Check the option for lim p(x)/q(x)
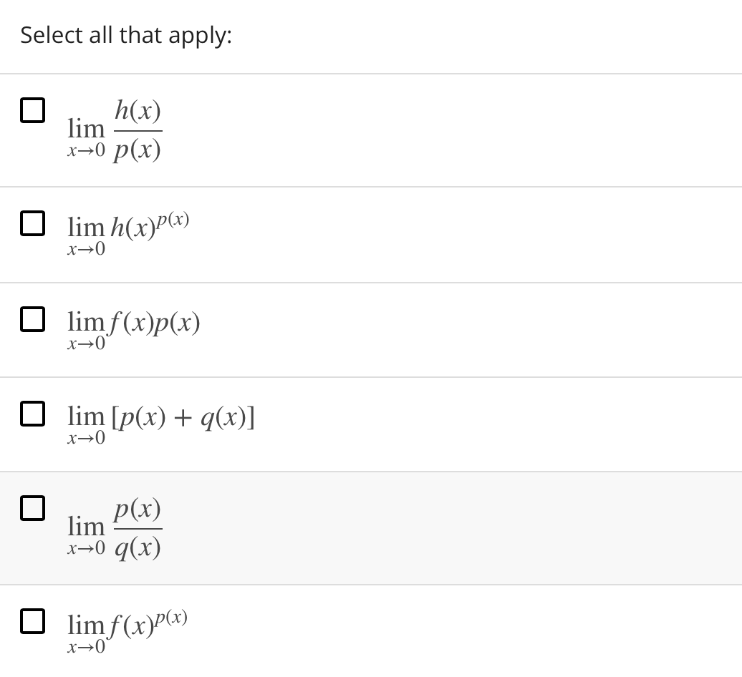The image size is (742, 677). [x=33, y=508]
